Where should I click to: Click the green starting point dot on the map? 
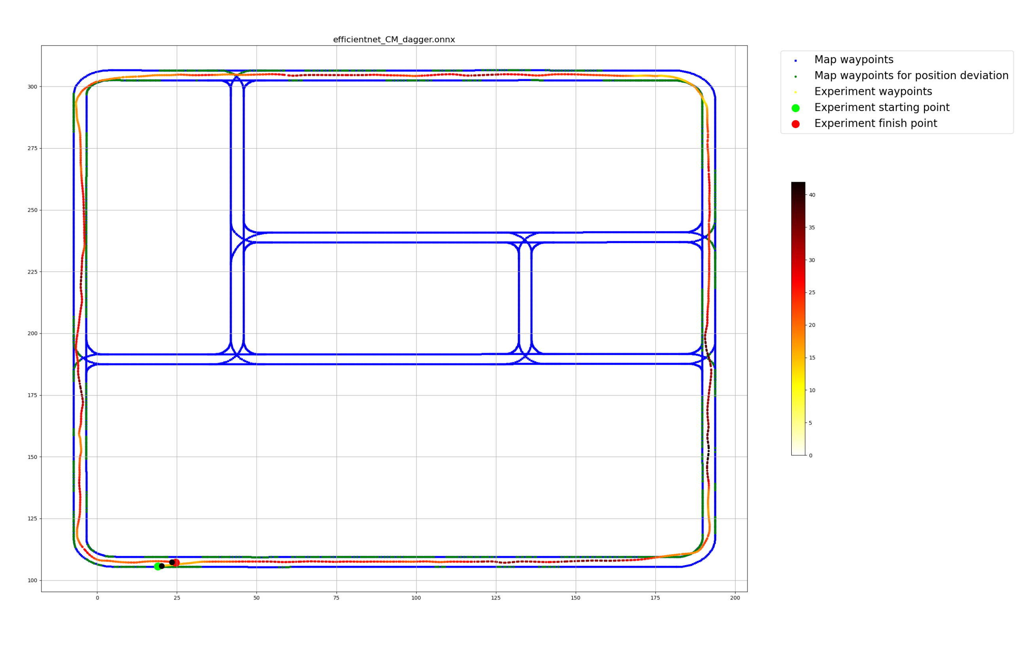(x=157, y=566)
